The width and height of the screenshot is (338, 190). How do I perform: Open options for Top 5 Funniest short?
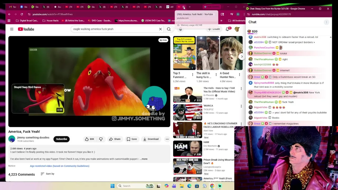tap(193, 75)
